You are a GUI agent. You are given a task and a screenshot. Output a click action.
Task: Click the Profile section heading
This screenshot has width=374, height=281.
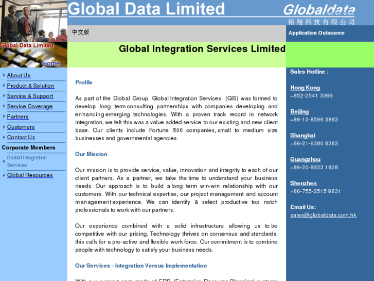84,82
